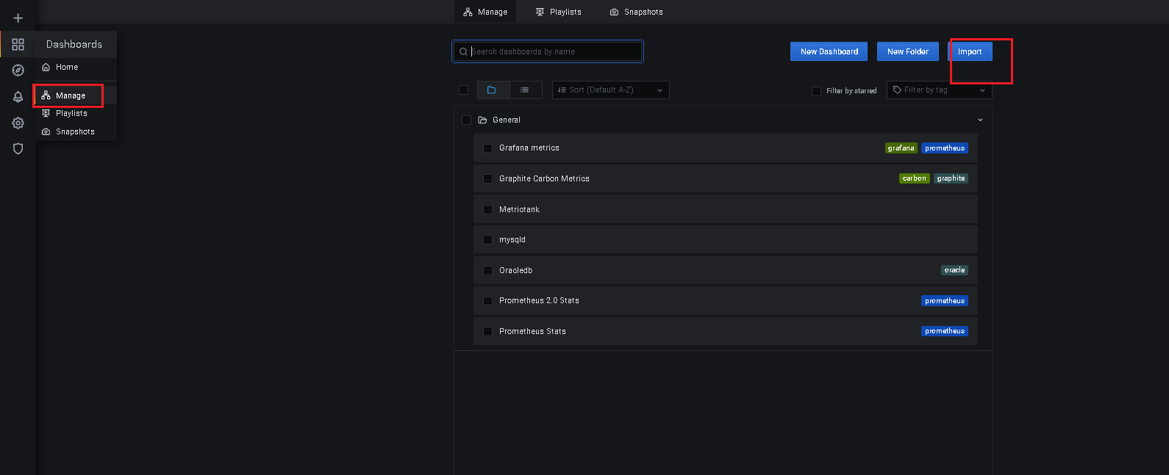Collapse the General folder chevron
Screen dimensions: 1169x475
980,120
